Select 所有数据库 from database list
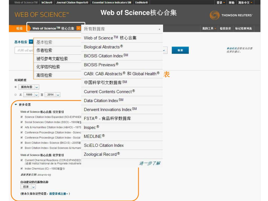 pyautogui.click(x=122, y=29)
